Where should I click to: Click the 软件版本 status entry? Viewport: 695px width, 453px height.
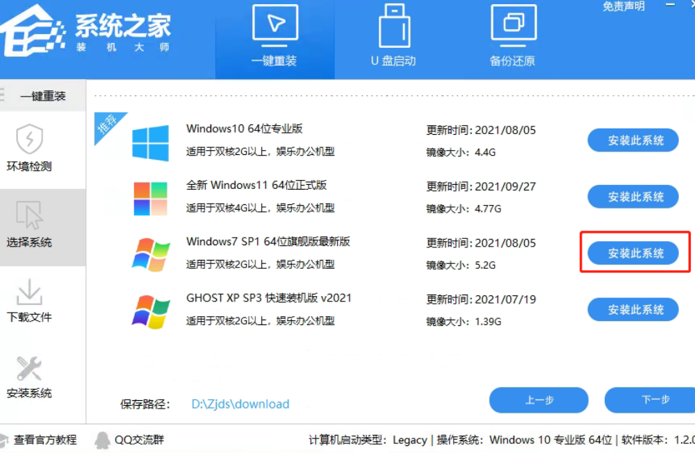pyautogui.click(x=657, y=440)
